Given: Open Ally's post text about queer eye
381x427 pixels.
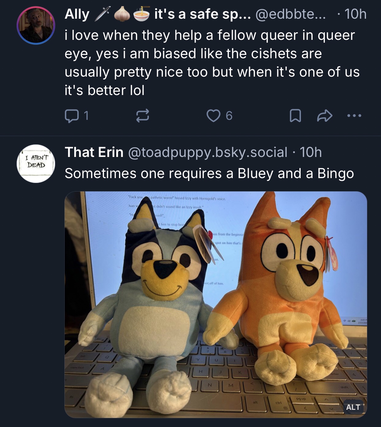Looking at the screenshot, I should click(x=212, y=63).
